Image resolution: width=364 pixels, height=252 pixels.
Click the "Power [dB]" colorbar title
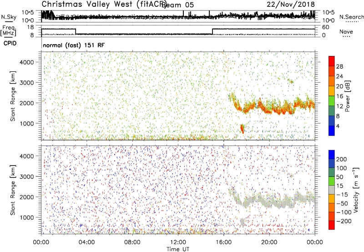[347, 96]
